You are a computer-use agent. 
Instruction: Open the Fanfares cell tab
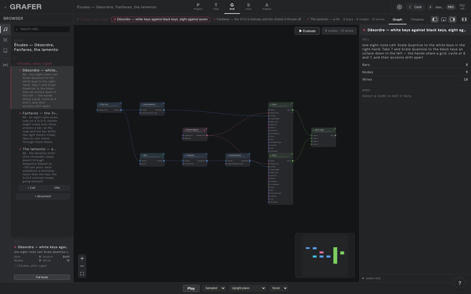point(257,19)
